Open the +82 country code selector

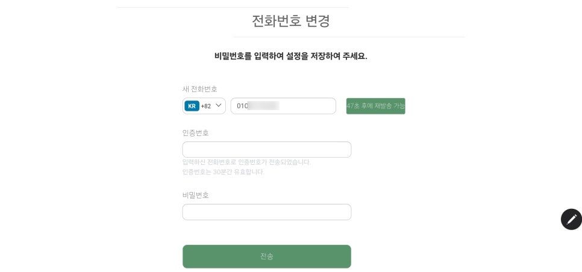click(x=204, y=106)
